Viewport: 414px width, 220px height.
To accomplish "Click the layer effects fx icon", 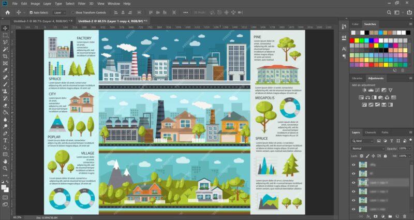I will click(x=368, y=216).
